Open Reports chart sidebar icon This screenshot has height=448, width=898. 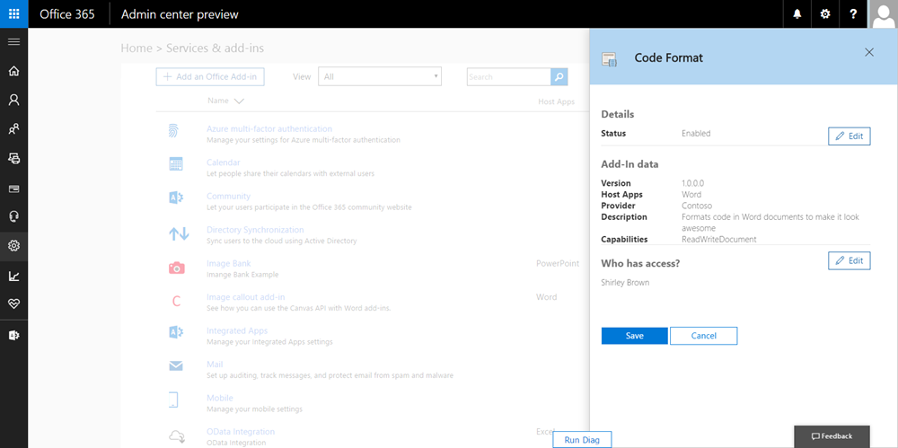pyautogui.click(x=13, y=277)
